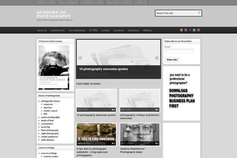This screenshot has height=158, width=237.
Task: Click the 'MAY 5, 2017' date on quotes card
Action: (83, 109)
